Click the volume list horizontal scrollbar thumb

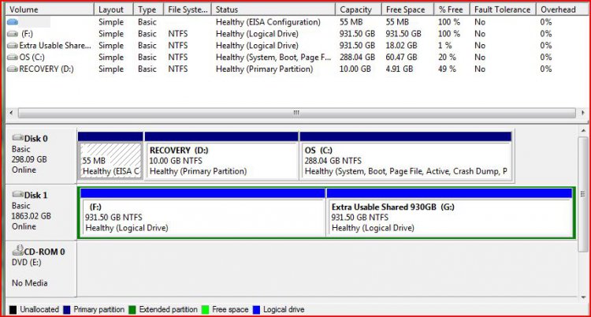(296, 113)
